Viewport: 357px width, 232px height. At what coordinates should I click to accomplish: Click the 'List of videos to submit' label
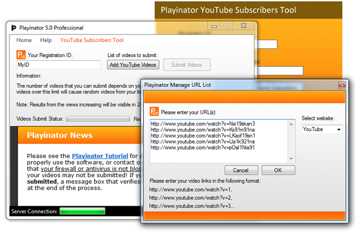[133, 55]
